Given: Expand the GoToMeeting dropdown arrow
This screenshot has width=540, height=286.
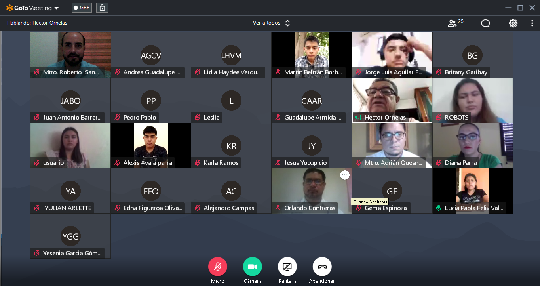Looking at the screenshot, I should tap(57, 8).
